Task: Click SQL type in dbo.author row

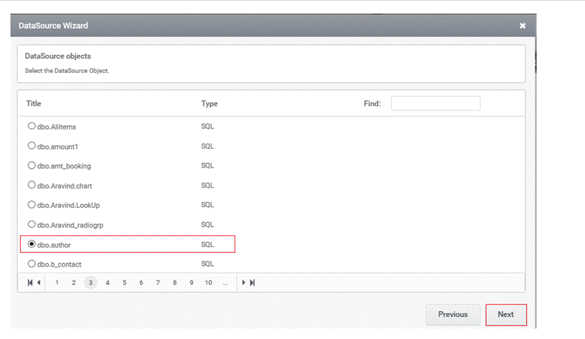Action: (x=207, y=244)
